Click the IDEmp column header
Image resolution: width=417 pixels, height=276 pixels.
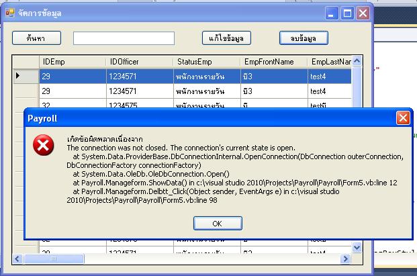pos(73,62)
